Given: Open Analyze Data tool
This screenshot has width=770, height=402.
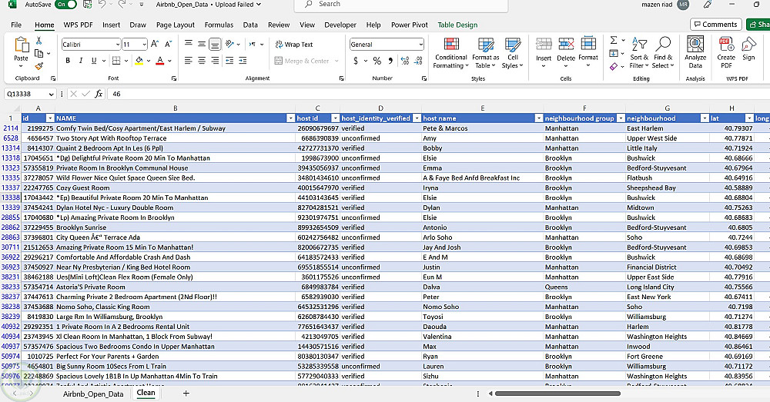Looking at the screenshot, I should (695, 45).
